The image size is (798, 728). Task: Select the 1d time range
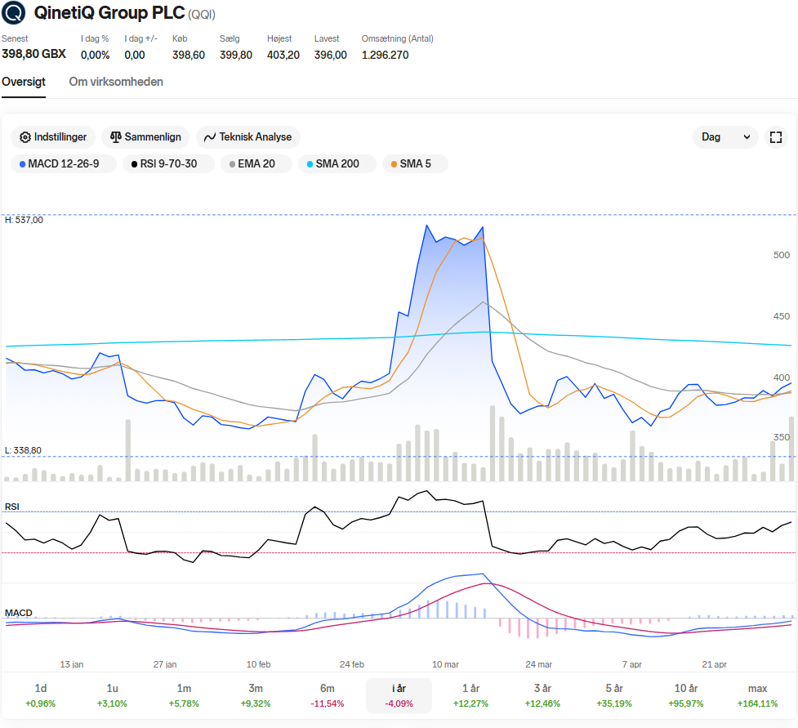41,695
